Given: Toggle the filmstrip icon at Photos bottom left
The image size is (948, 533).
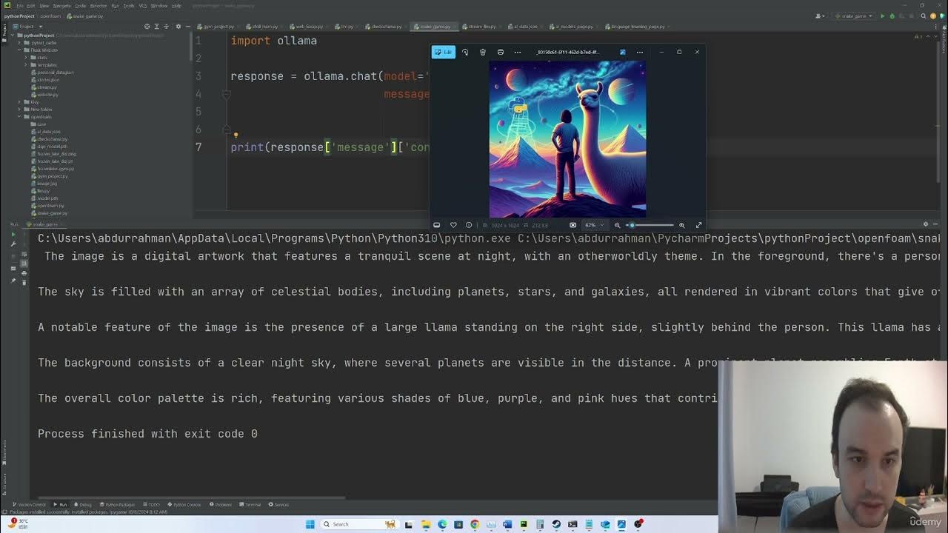Looking at the screenshot, I should (x=437, y=225).
